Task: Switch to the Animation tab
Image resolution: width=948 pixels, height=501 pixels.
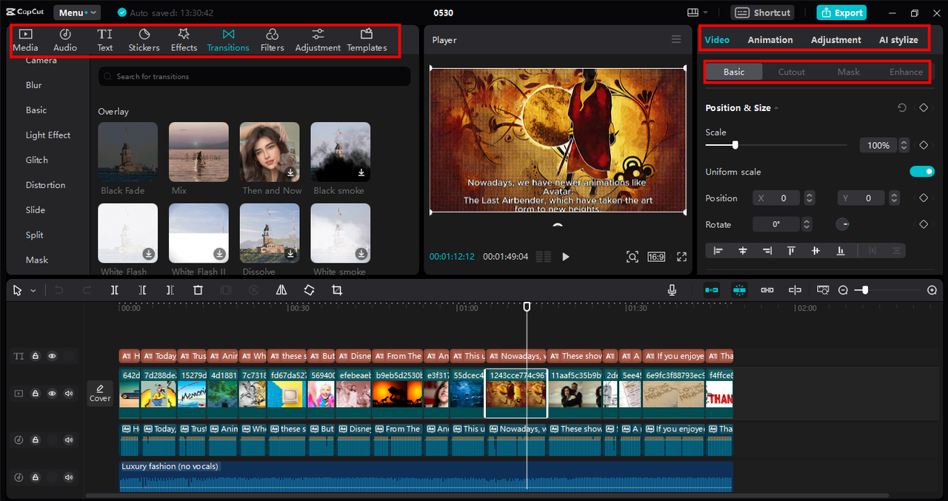Action: pyautogui.click(x=770, y=40)
